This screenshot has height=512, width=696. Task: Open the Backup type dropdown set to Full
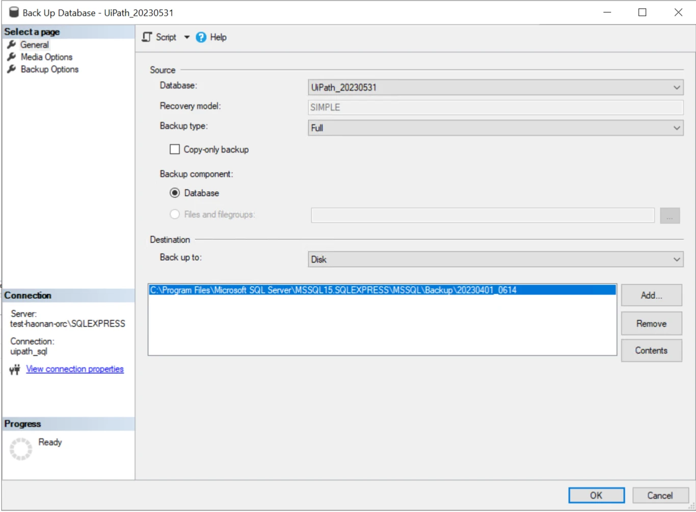pyautogui.click(x=495, y=128)
